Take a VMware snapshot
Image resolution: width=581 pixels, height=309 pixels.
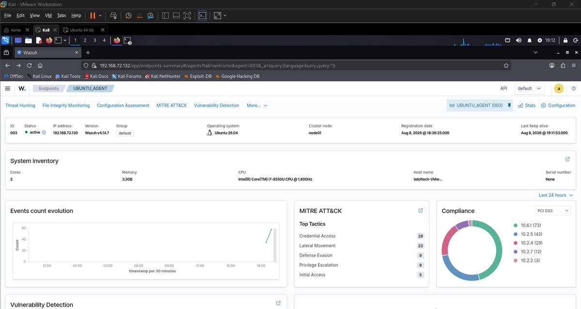click(x=128, y=15)
